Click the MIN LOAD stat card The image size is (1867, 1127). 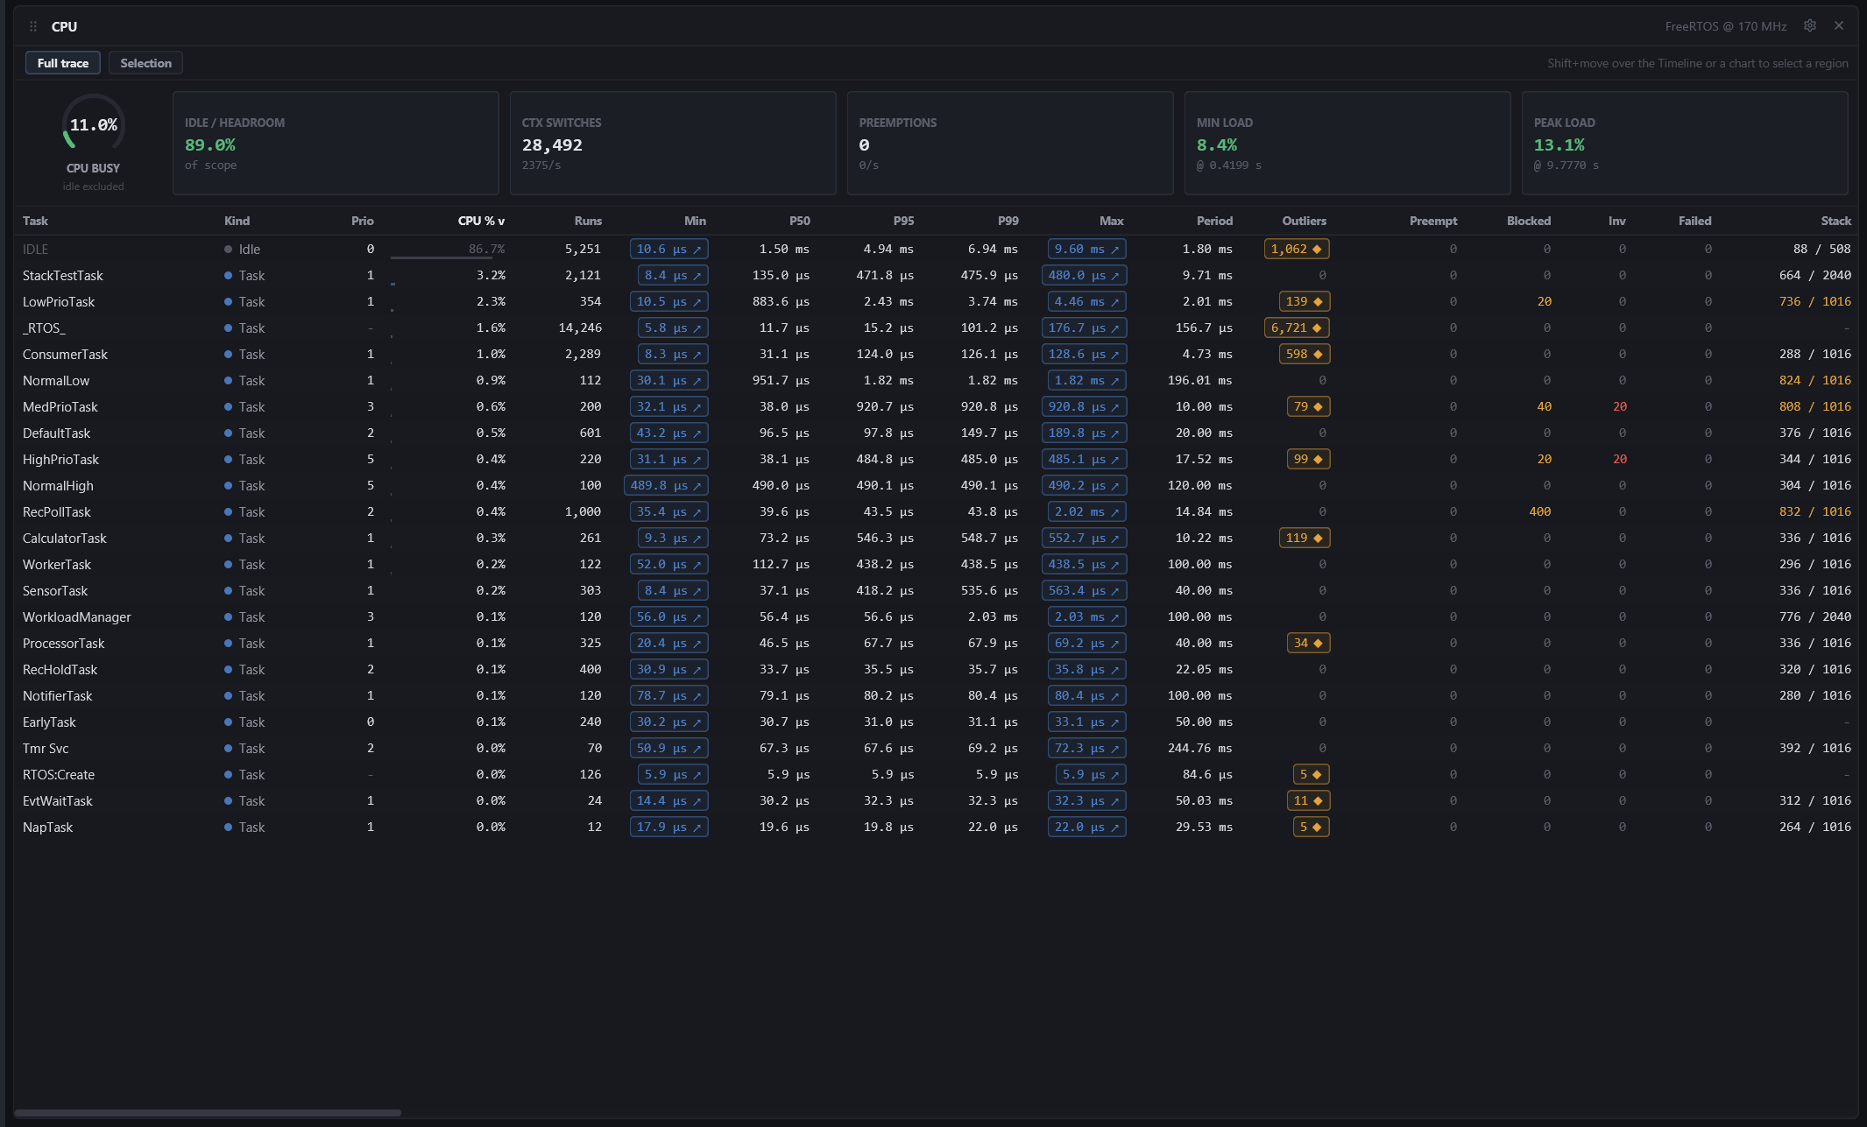pyautogui.click(x=1347, y=143)
